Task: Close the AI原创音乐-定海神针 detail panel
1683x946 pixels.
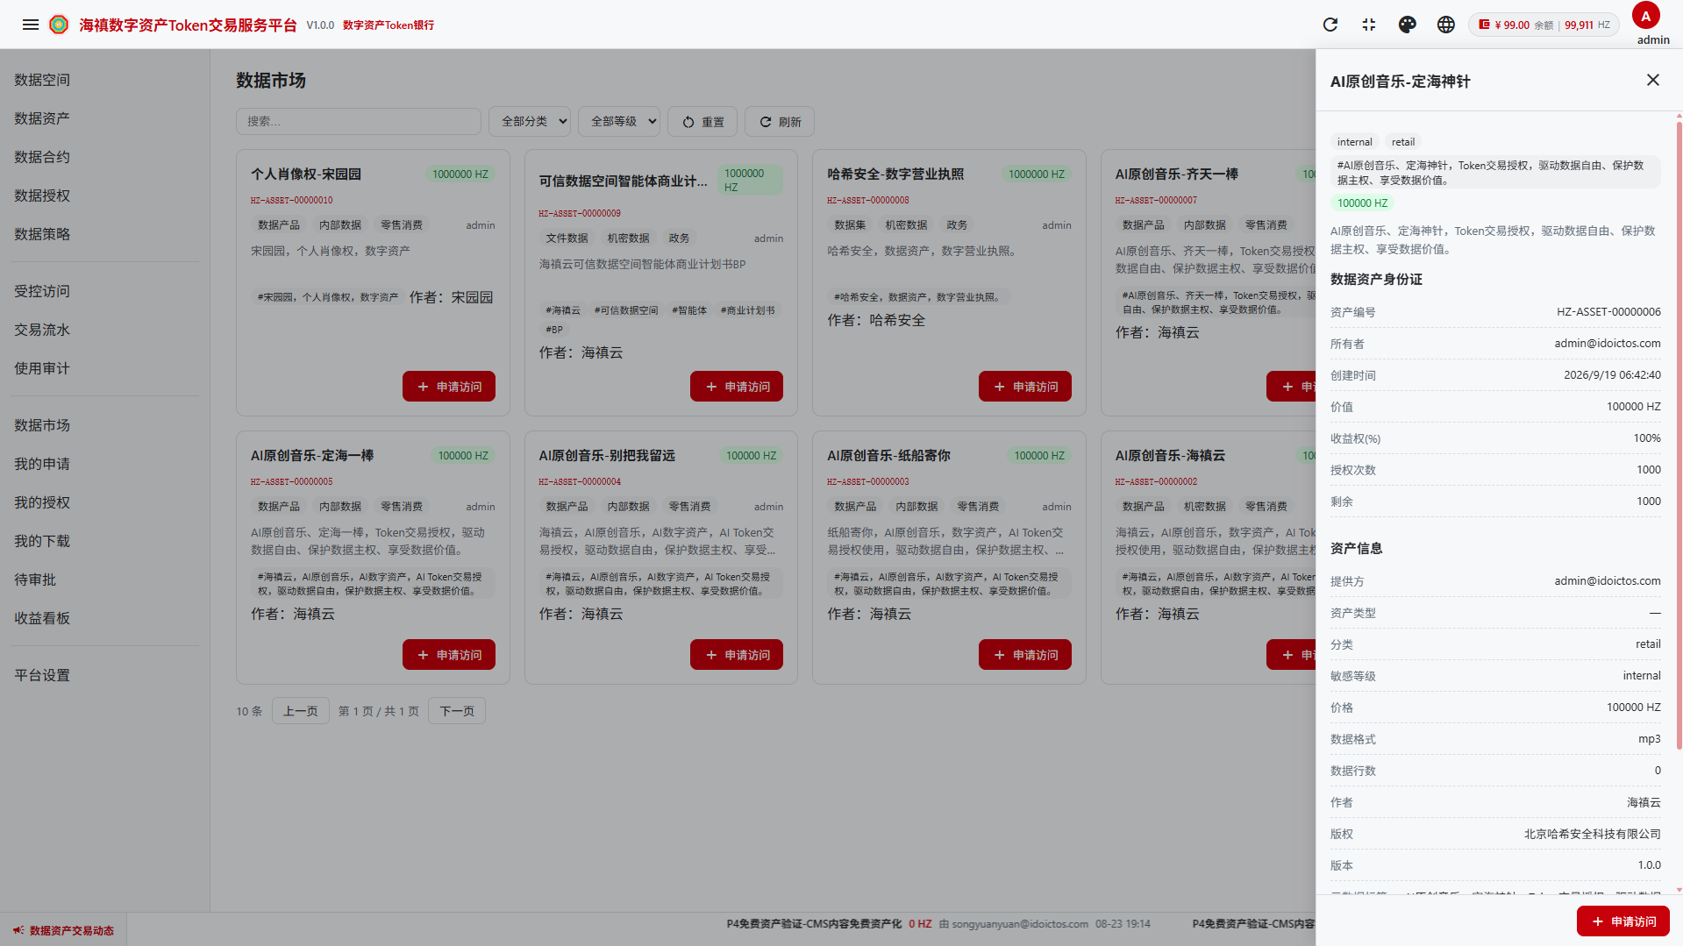Action: 1653,80
